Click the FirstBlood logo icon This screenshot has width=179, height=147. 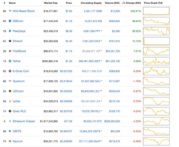pos(10,51)
